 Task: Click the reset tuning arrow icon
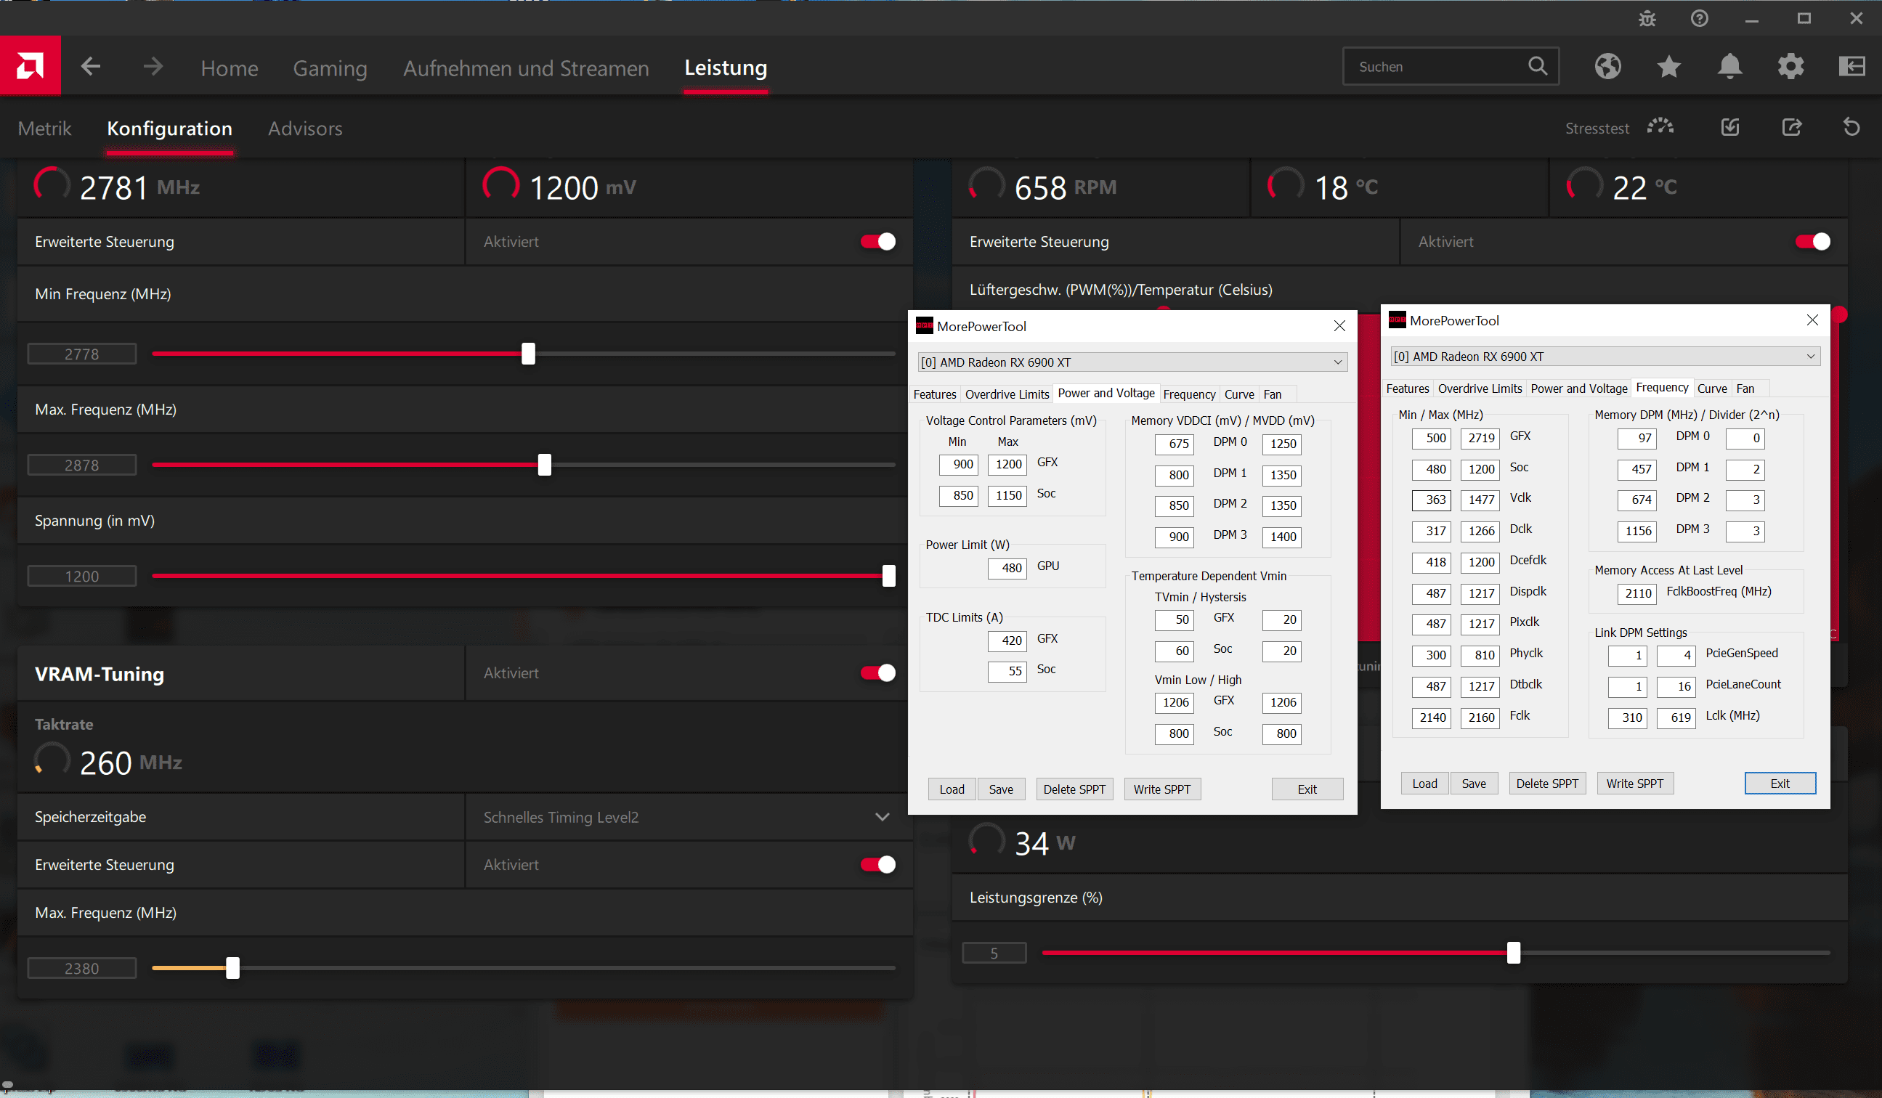(1851, 128)
